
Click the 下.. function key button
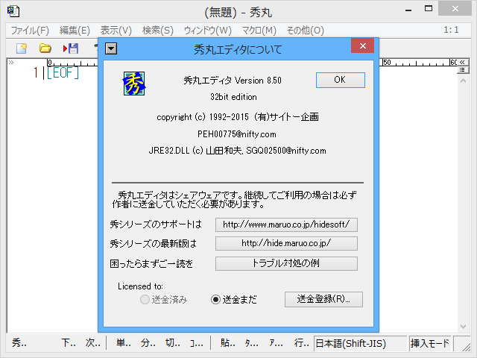[x=69, y=343]
